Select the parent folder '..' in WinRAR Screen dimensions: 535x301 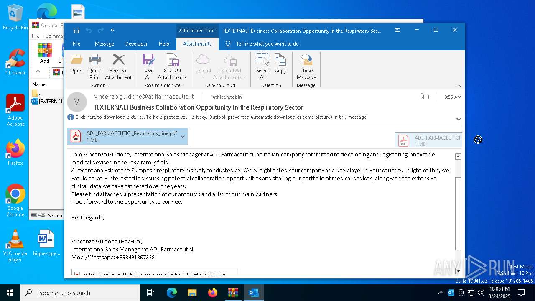[37, 93]
